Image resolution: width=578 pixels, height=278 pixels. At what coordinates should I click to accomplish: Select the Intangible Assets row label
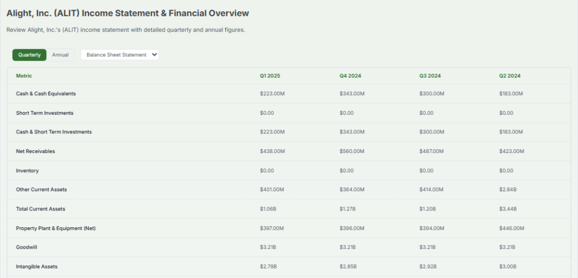tap(37, 266)
